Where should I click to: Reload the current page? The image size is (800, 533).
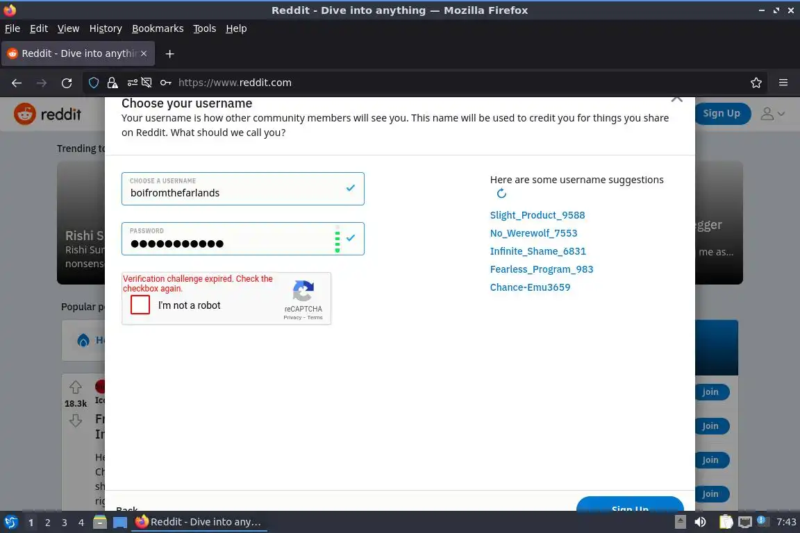(67, 83)
